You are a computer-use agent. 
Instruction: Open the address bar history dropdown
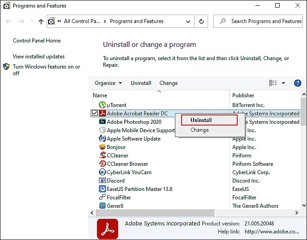188,21
